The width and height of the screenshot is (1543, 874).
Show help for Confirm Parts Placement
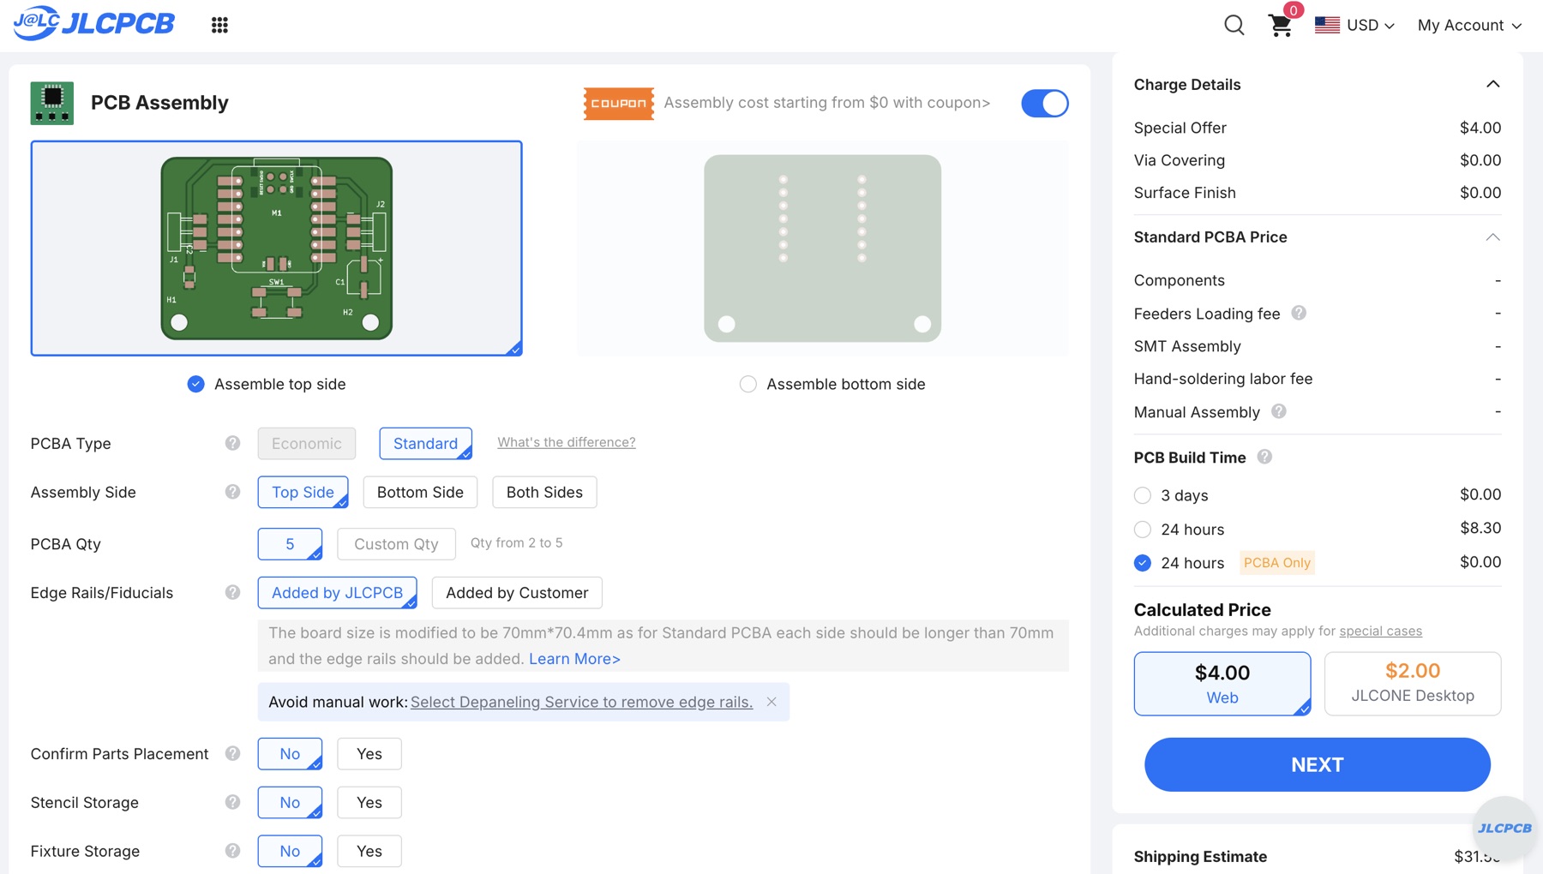pyautogui.click(x=232, y=753)
